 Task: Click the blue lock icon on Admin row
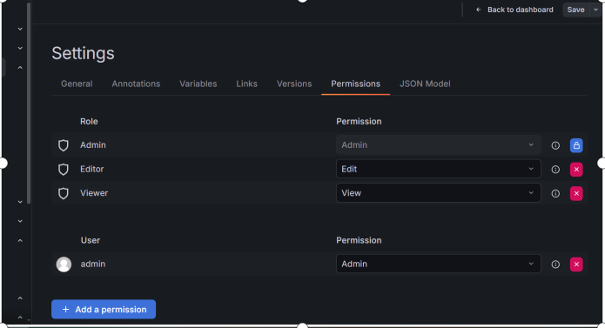[576, 145]
